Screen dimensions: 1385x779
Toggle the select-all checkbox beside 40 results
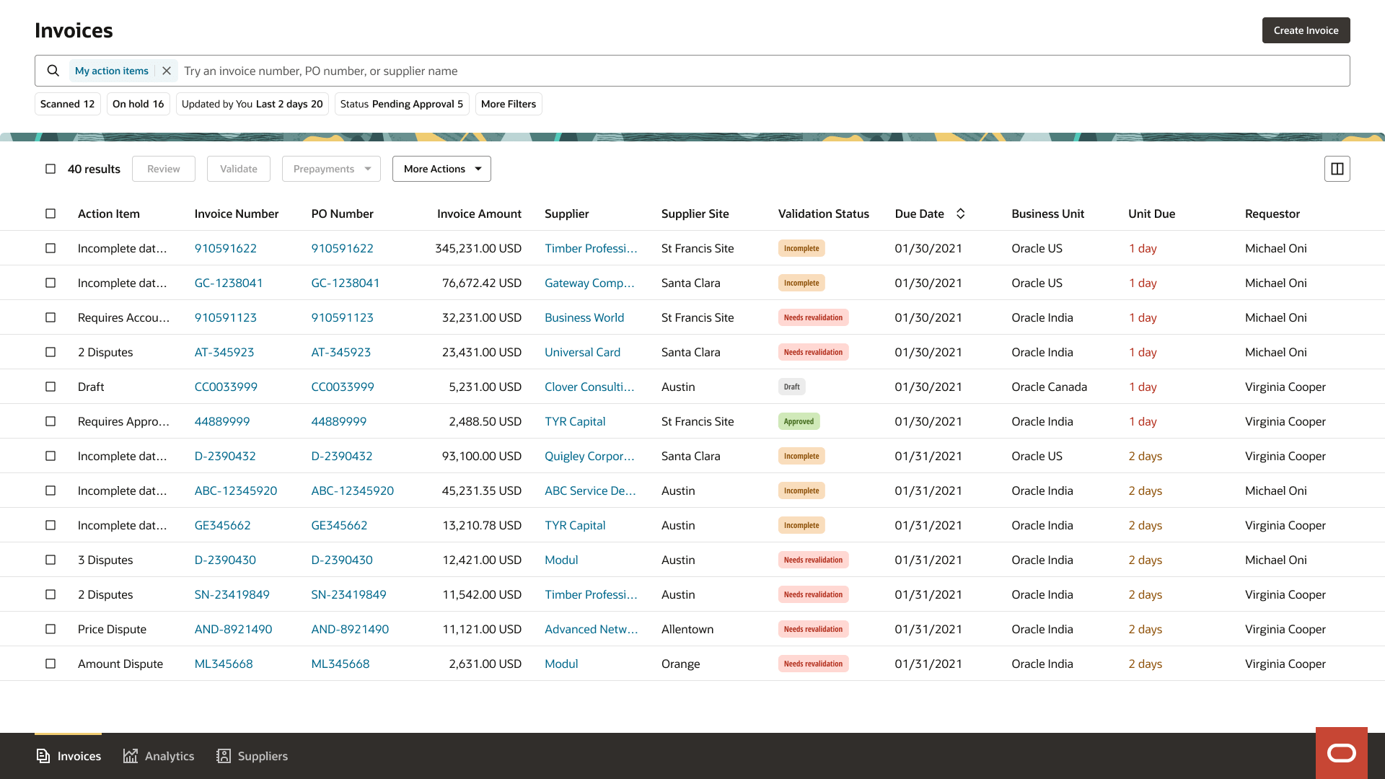[50, 169]
